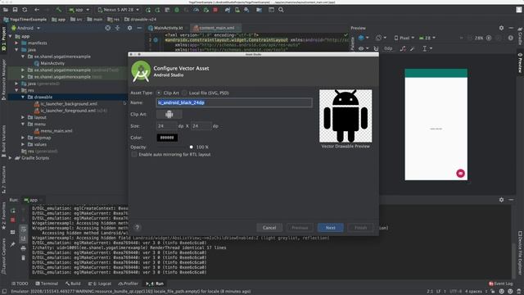Click the Android clip art icon button
Viewport: 524px width, 295px height.
(x=169, y=115)
